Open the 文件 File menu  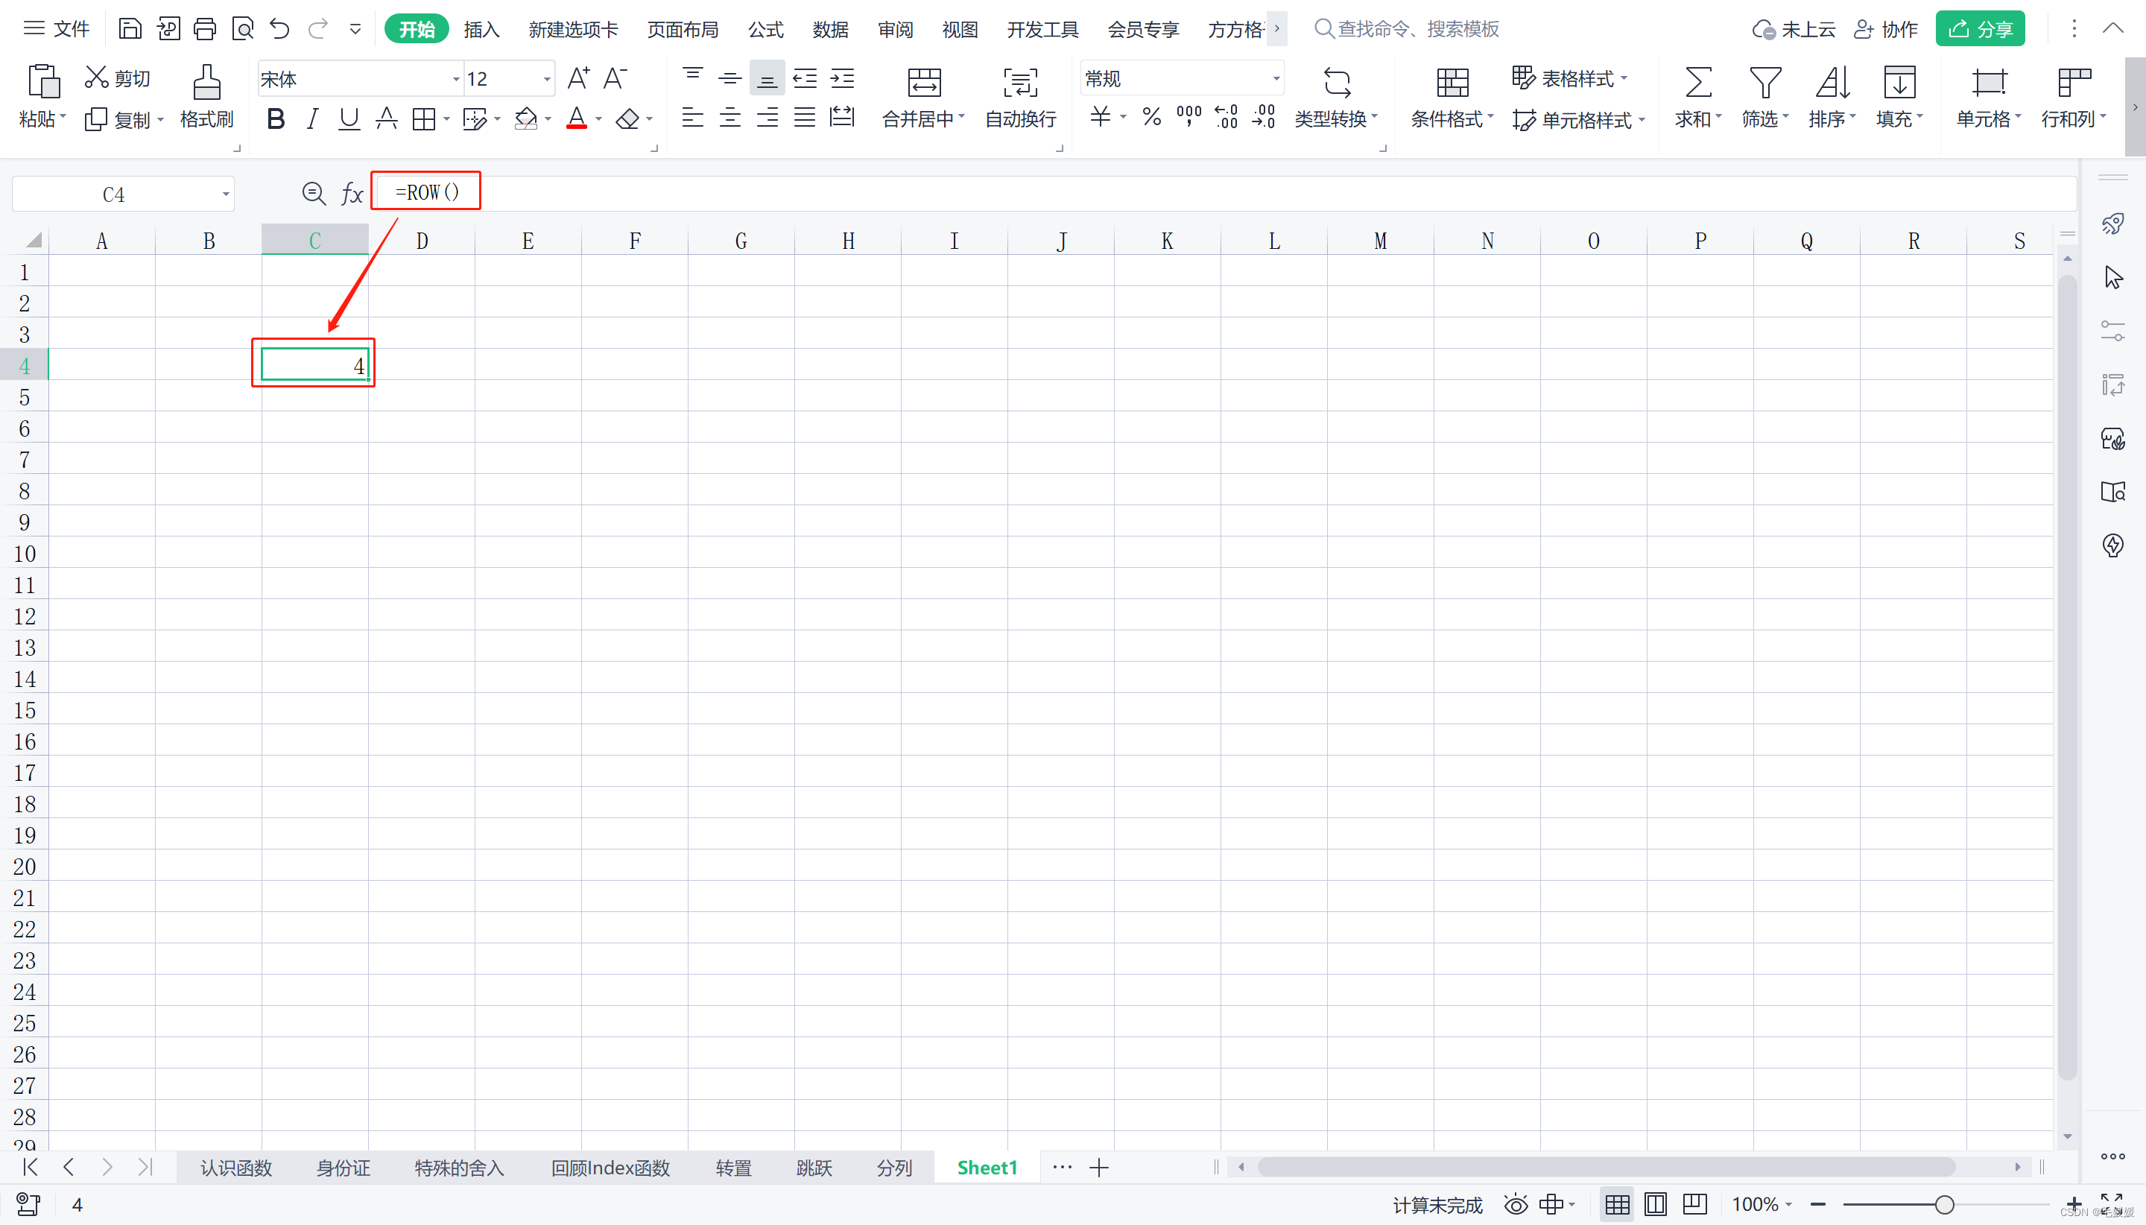click(57, 28)
